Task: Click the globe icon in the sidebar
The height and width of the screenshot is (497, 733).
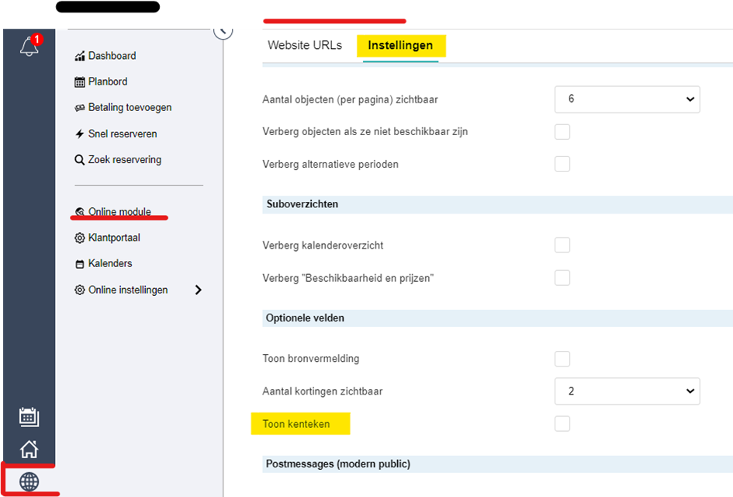Action: coord(29,481)
